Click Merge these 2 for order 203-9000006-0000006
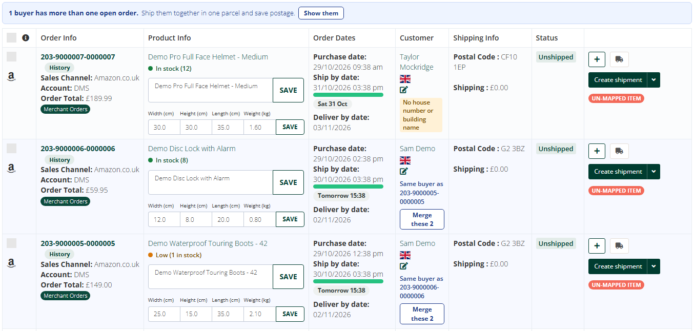Screen dimensions: 694x331 click(422, 219)
